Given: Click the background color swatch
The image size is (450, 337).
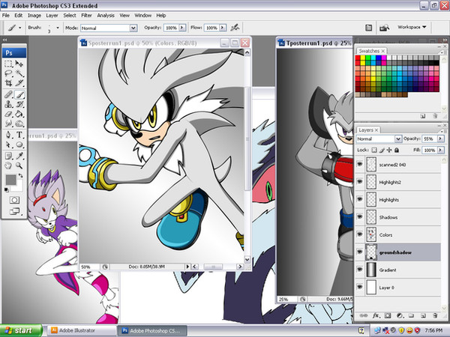Looking at the screenshot, I should (18, 186).
